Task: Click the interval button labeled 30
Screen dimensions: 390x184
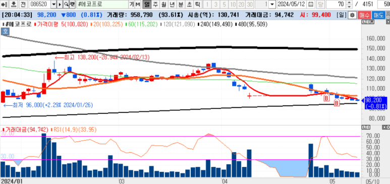Action: click(x=250, y=4)
